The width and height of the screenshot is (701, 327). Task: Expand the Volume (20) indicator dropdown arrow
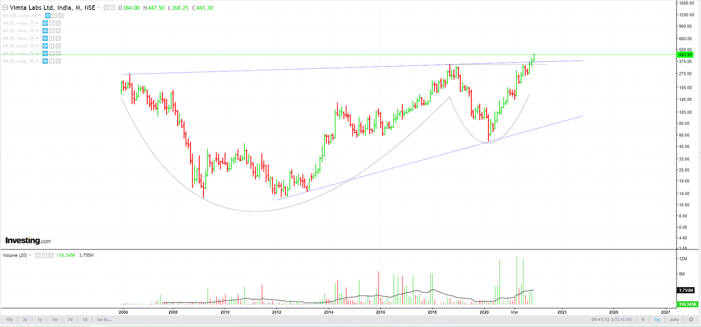click(x=30, y=255)
